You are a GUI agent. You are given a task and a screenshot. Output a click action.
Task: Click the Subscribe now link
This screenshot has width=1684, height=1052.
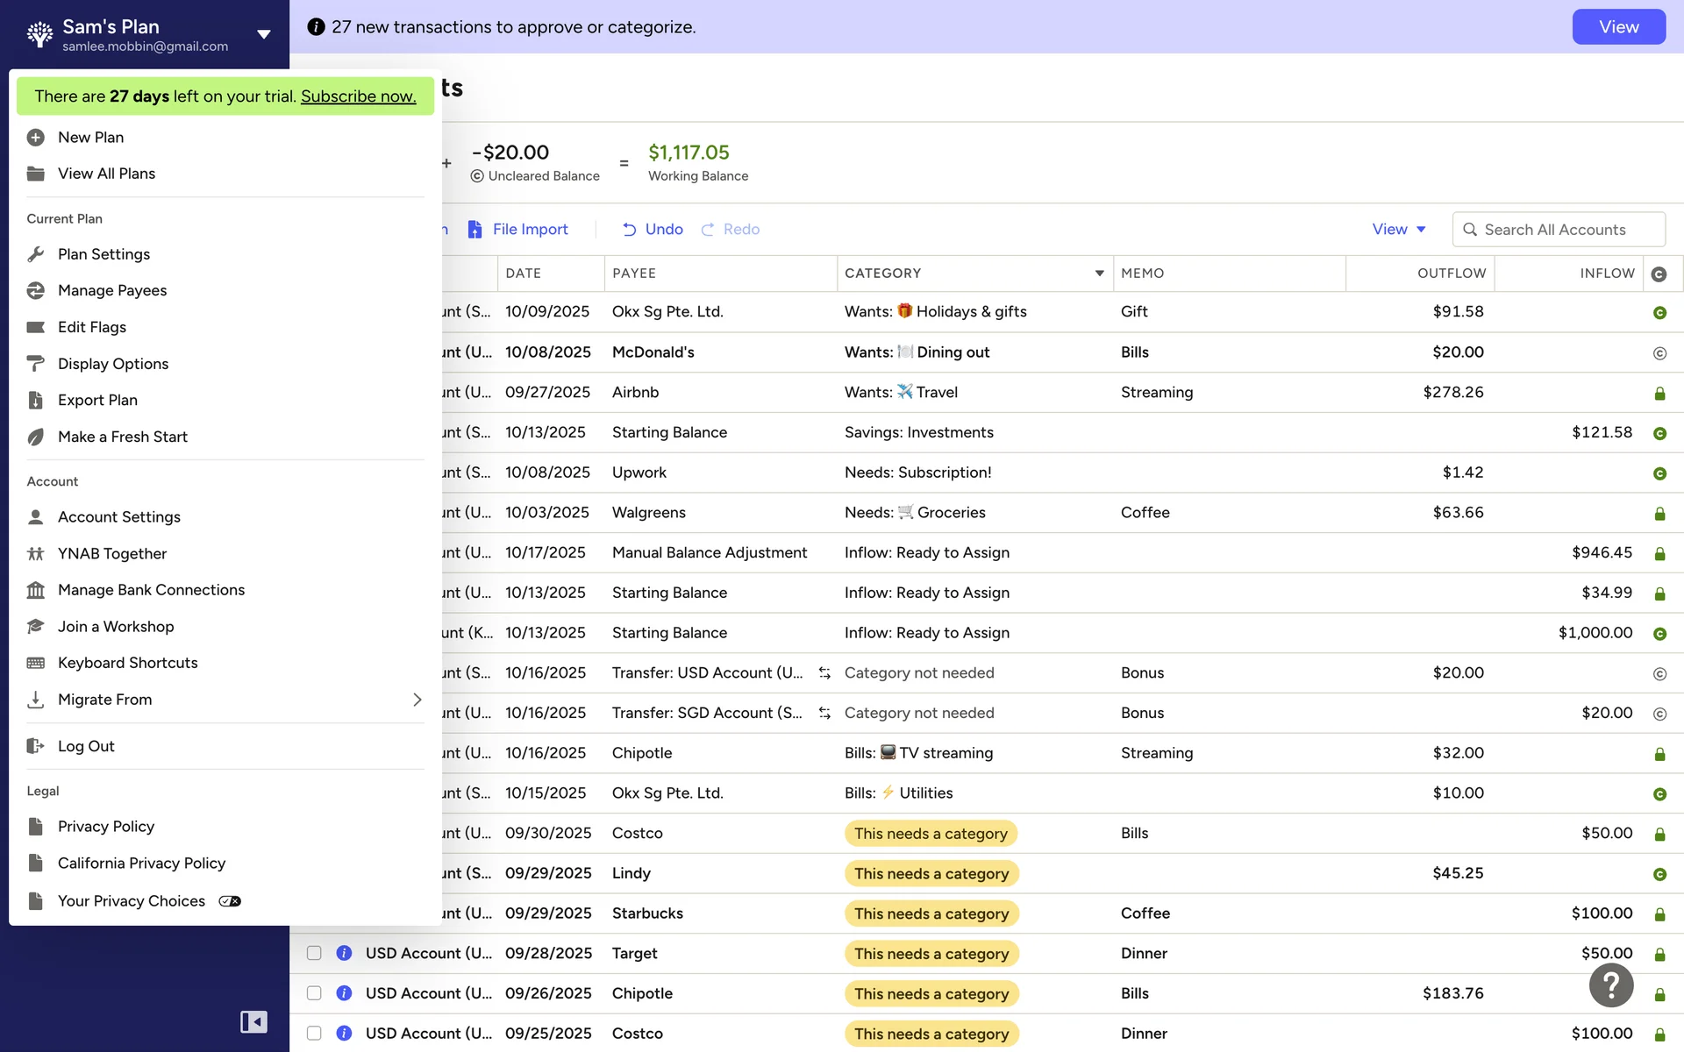(x=358, y=96)
